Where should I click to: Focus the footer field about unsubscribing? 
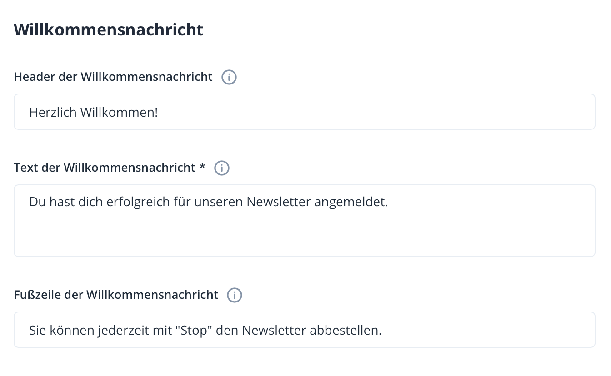click(305, 330)
